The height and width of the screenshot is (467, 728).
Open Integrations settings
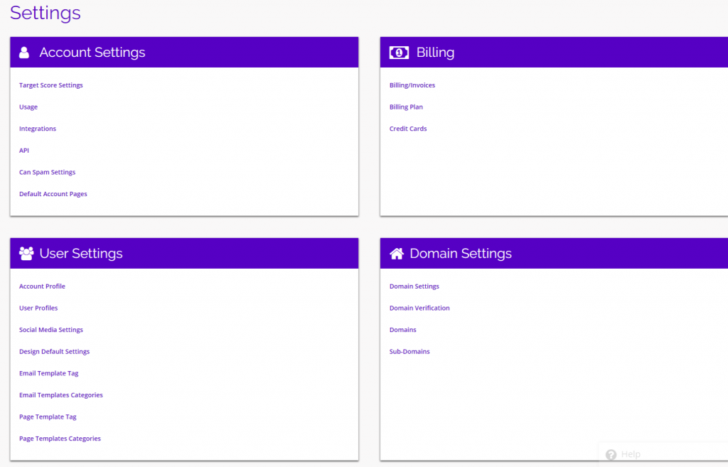tap(37, 129)
